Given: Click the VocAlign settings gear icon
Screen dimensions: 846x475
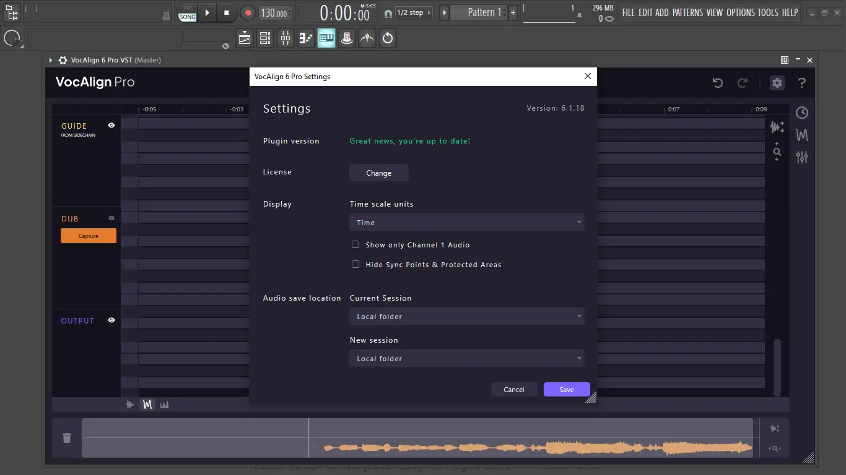Looking at the screenshot, I should tap(777, 83).
